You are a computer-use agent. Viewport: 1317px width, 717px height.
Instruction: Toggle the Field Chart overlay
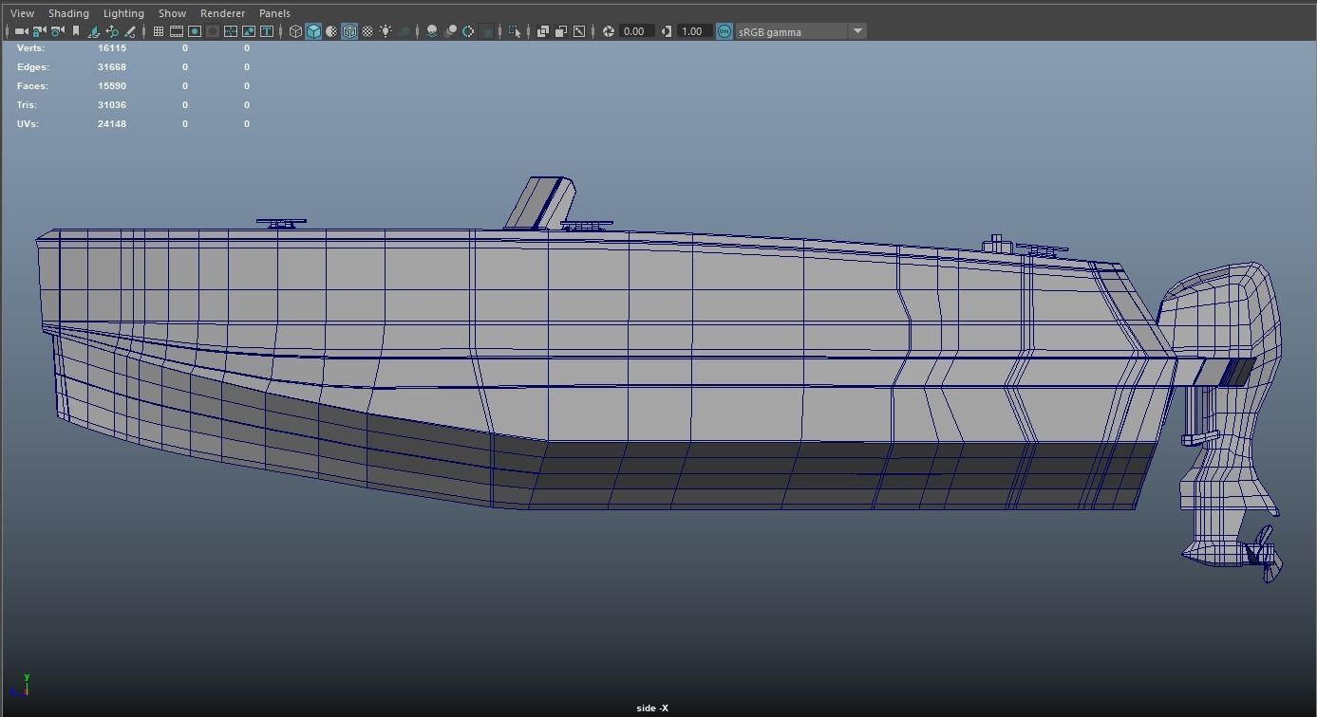pyautogui.click(x=231, y=31)
